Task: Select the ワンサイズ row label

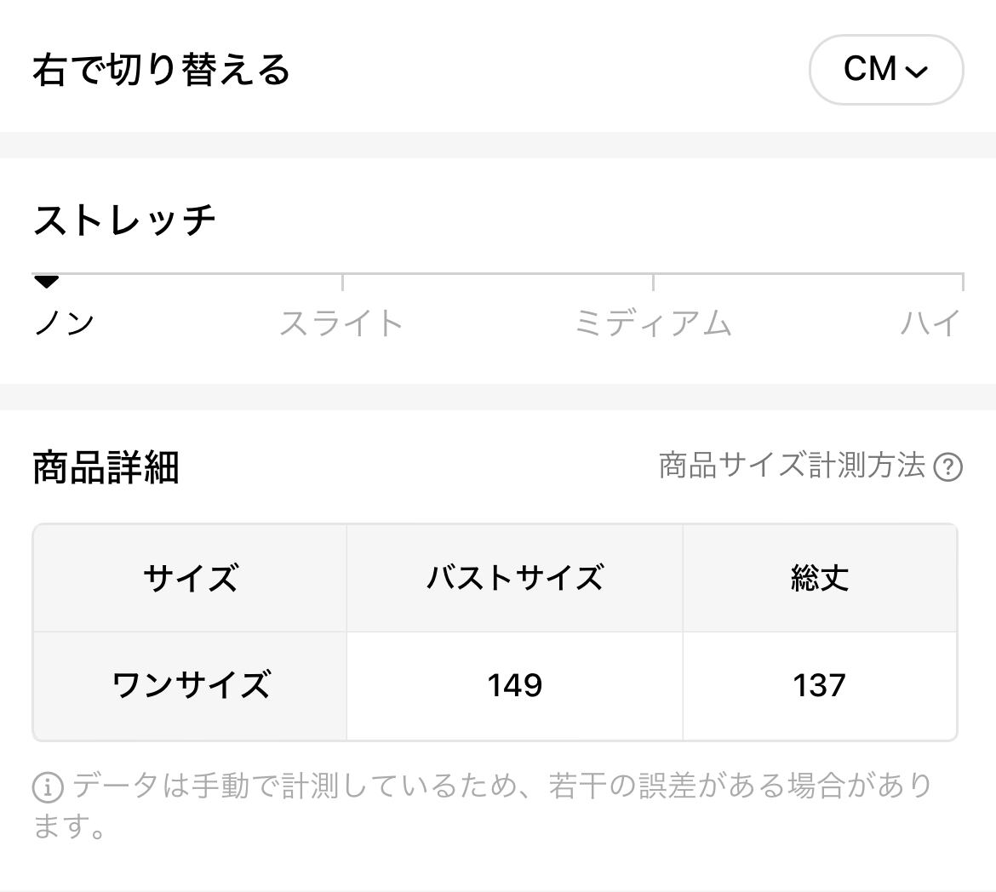Action: pos(190,685)
